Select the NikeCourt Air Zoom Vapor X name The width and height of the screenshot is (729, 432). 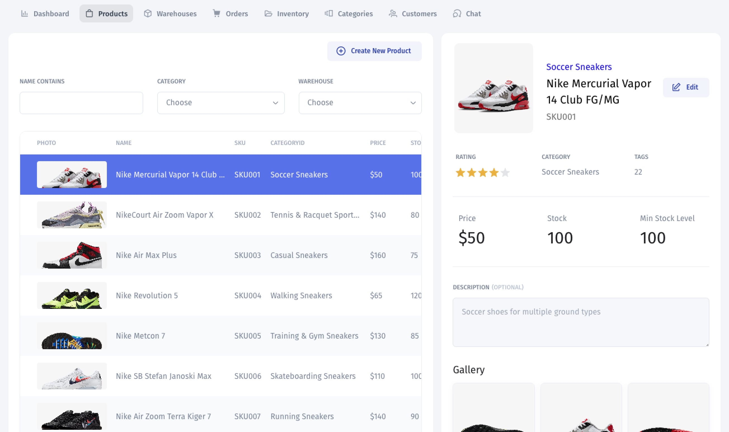[164, 215]
